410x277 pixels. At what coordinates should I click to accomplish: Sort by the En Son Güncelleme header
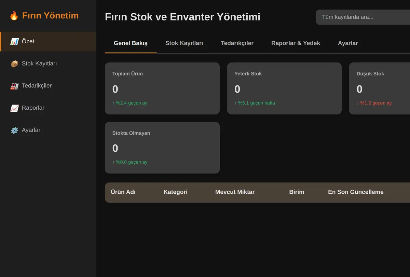point(356,192)
